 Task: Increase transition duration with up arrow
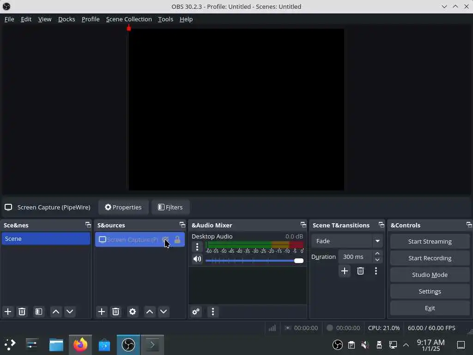click(377, 253)
